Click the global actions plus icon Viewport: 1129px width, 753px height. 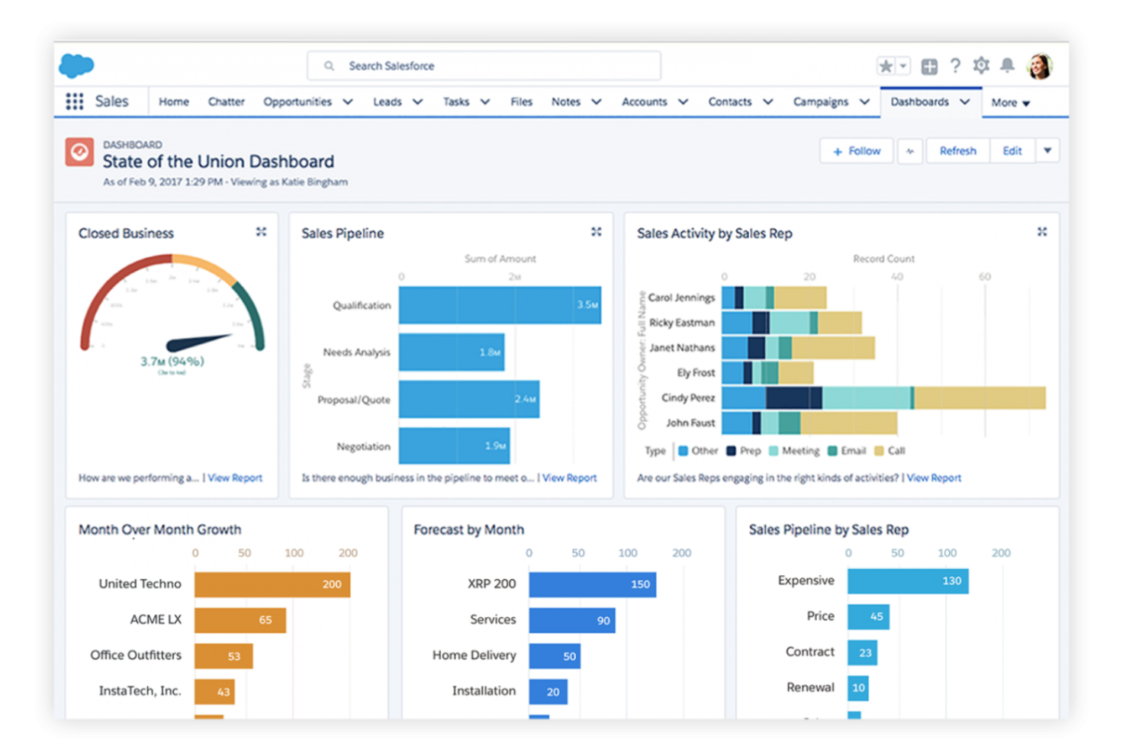click(929, 66)
